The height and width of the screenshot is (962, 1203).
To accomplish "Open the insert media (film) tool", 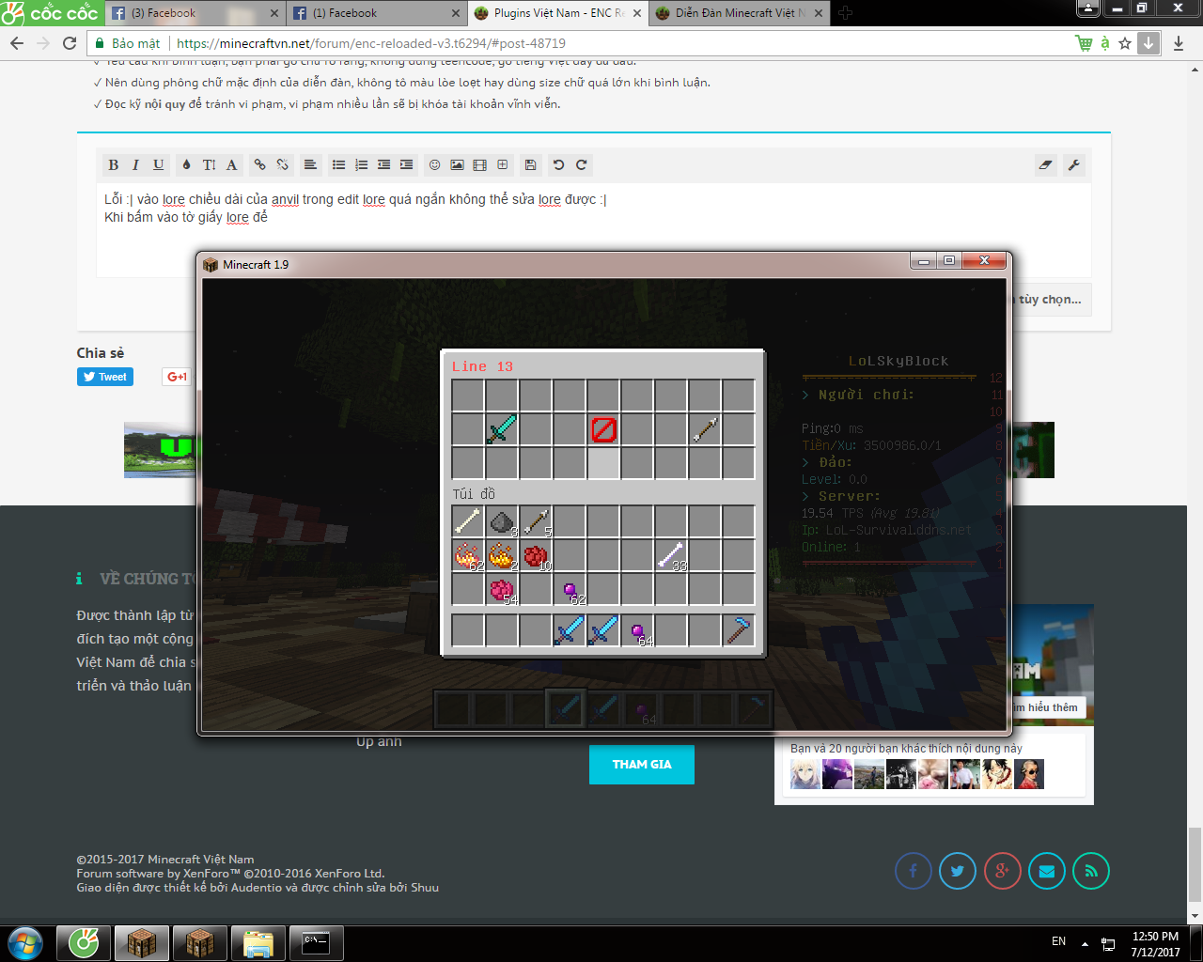I will (479, 165).
